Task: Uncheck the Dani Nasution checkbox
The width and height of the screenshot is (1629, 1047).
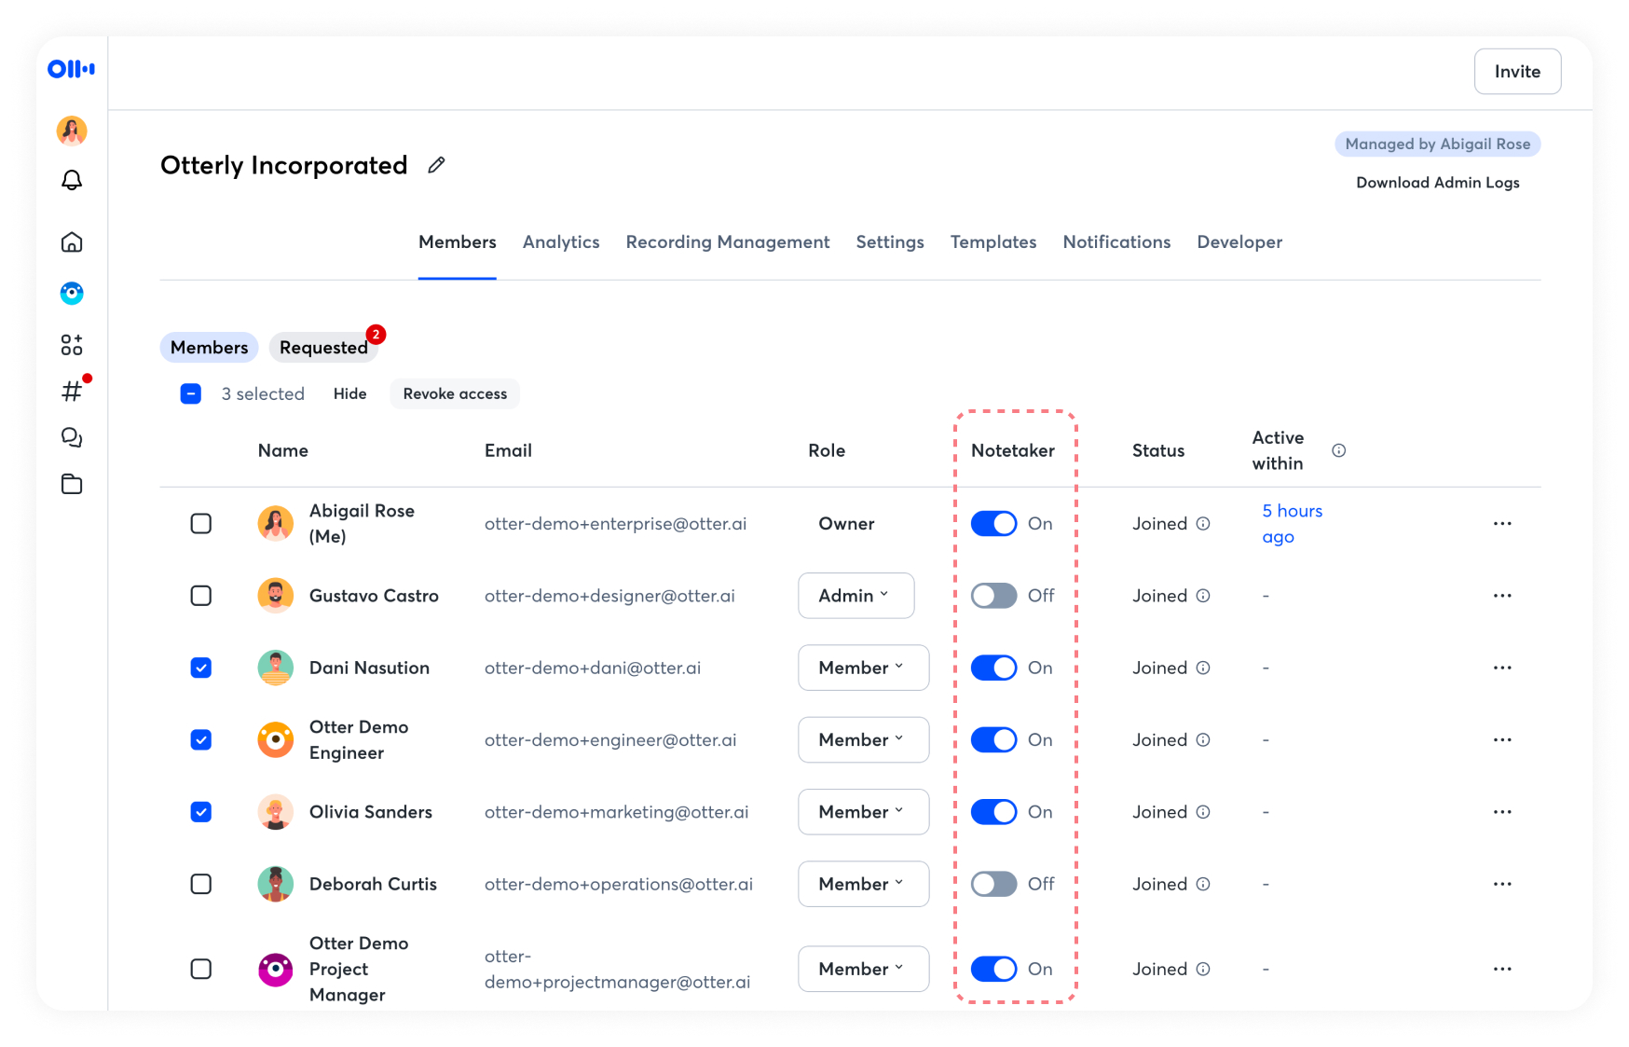Action: pos(201,668)
